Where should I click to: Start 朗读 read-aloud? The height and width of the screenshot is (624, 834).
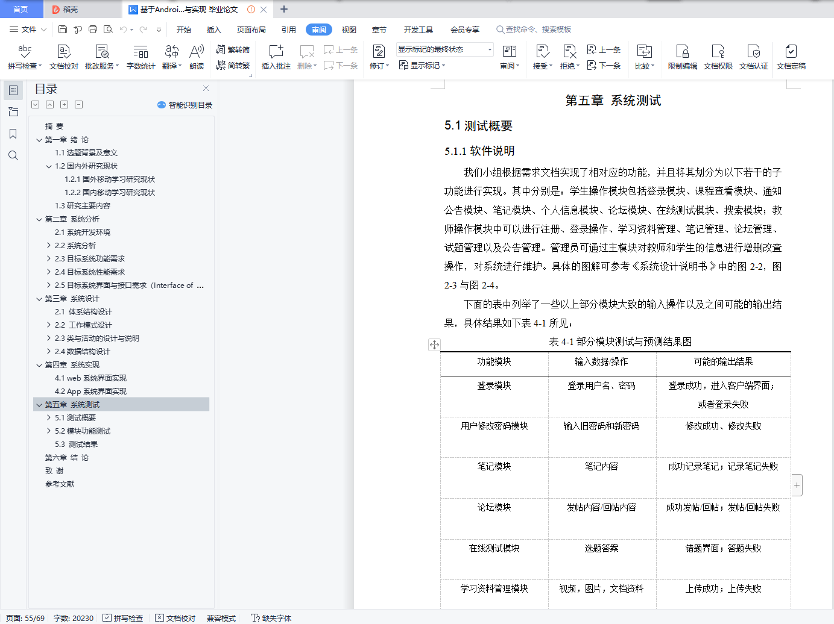197,57
